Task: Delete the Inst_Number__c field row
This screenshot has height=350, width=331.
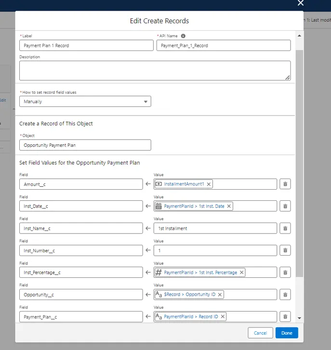Action: 285,250
